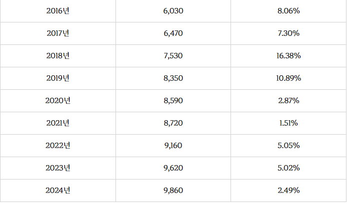Click the 1.51% rate cell
This screenshot has width=347, height=204.
click(x=288, y=123)
